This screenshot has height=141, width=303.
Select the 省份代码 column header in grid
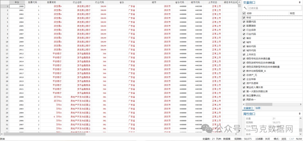point(180,3)
